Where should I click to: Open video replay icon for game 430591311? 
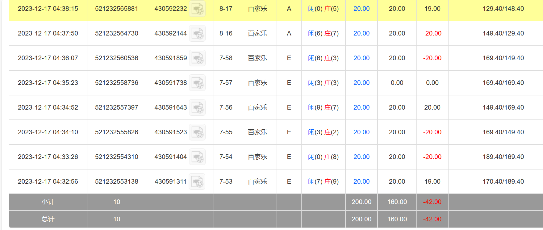pyautogui.click(x=197, y=182)
